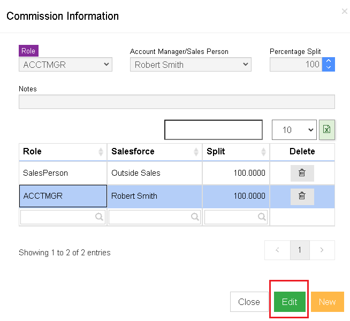Click the Role column filter search icon
This screenshot has height=321, width=350.
[99, 216]
